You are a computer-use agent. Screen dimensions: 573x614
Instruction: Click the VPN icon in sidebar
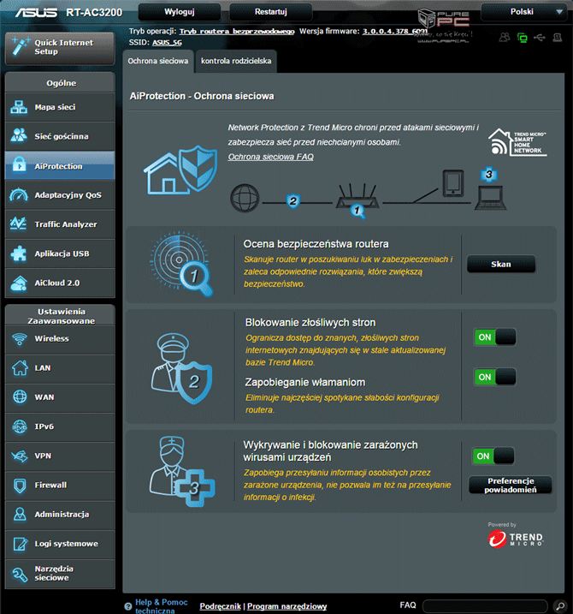tap(20, 456)
